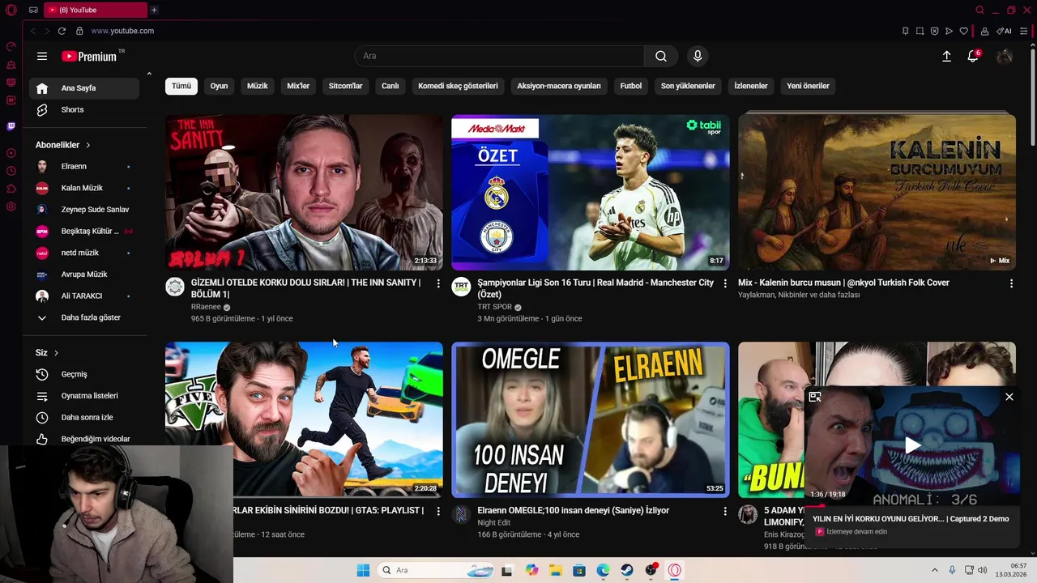Select the Oyun filter chip

(219, 86)
